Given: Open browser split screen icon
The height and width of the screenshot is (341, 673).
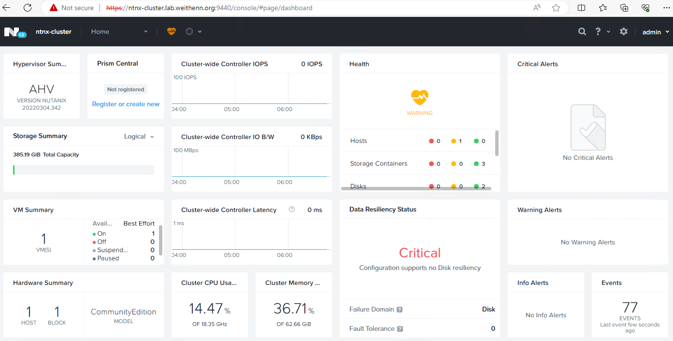Looking at the screenshot, I should [582, 8].
